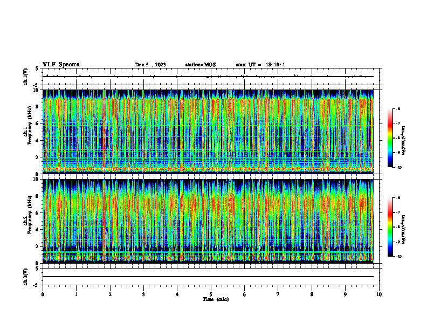Click the "-6" tick on ch.1 colorbar
427x330 pixels.
(398, 108)
